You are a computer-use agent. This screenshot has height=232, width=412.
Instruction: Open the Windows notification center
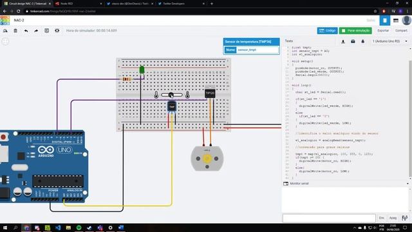coord(405,227)
